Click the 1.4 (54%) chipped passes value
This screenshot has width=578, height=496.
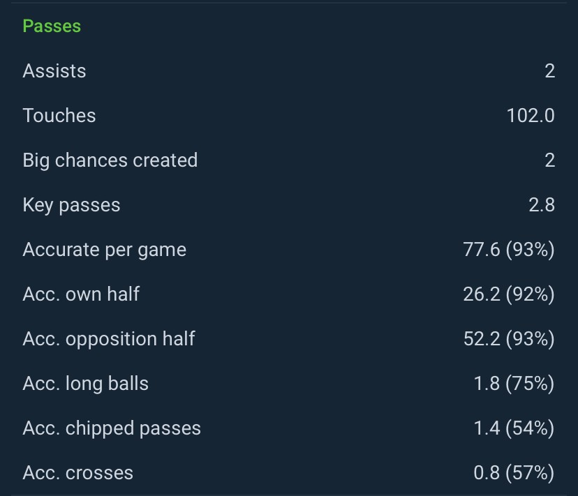click(514, 428)
